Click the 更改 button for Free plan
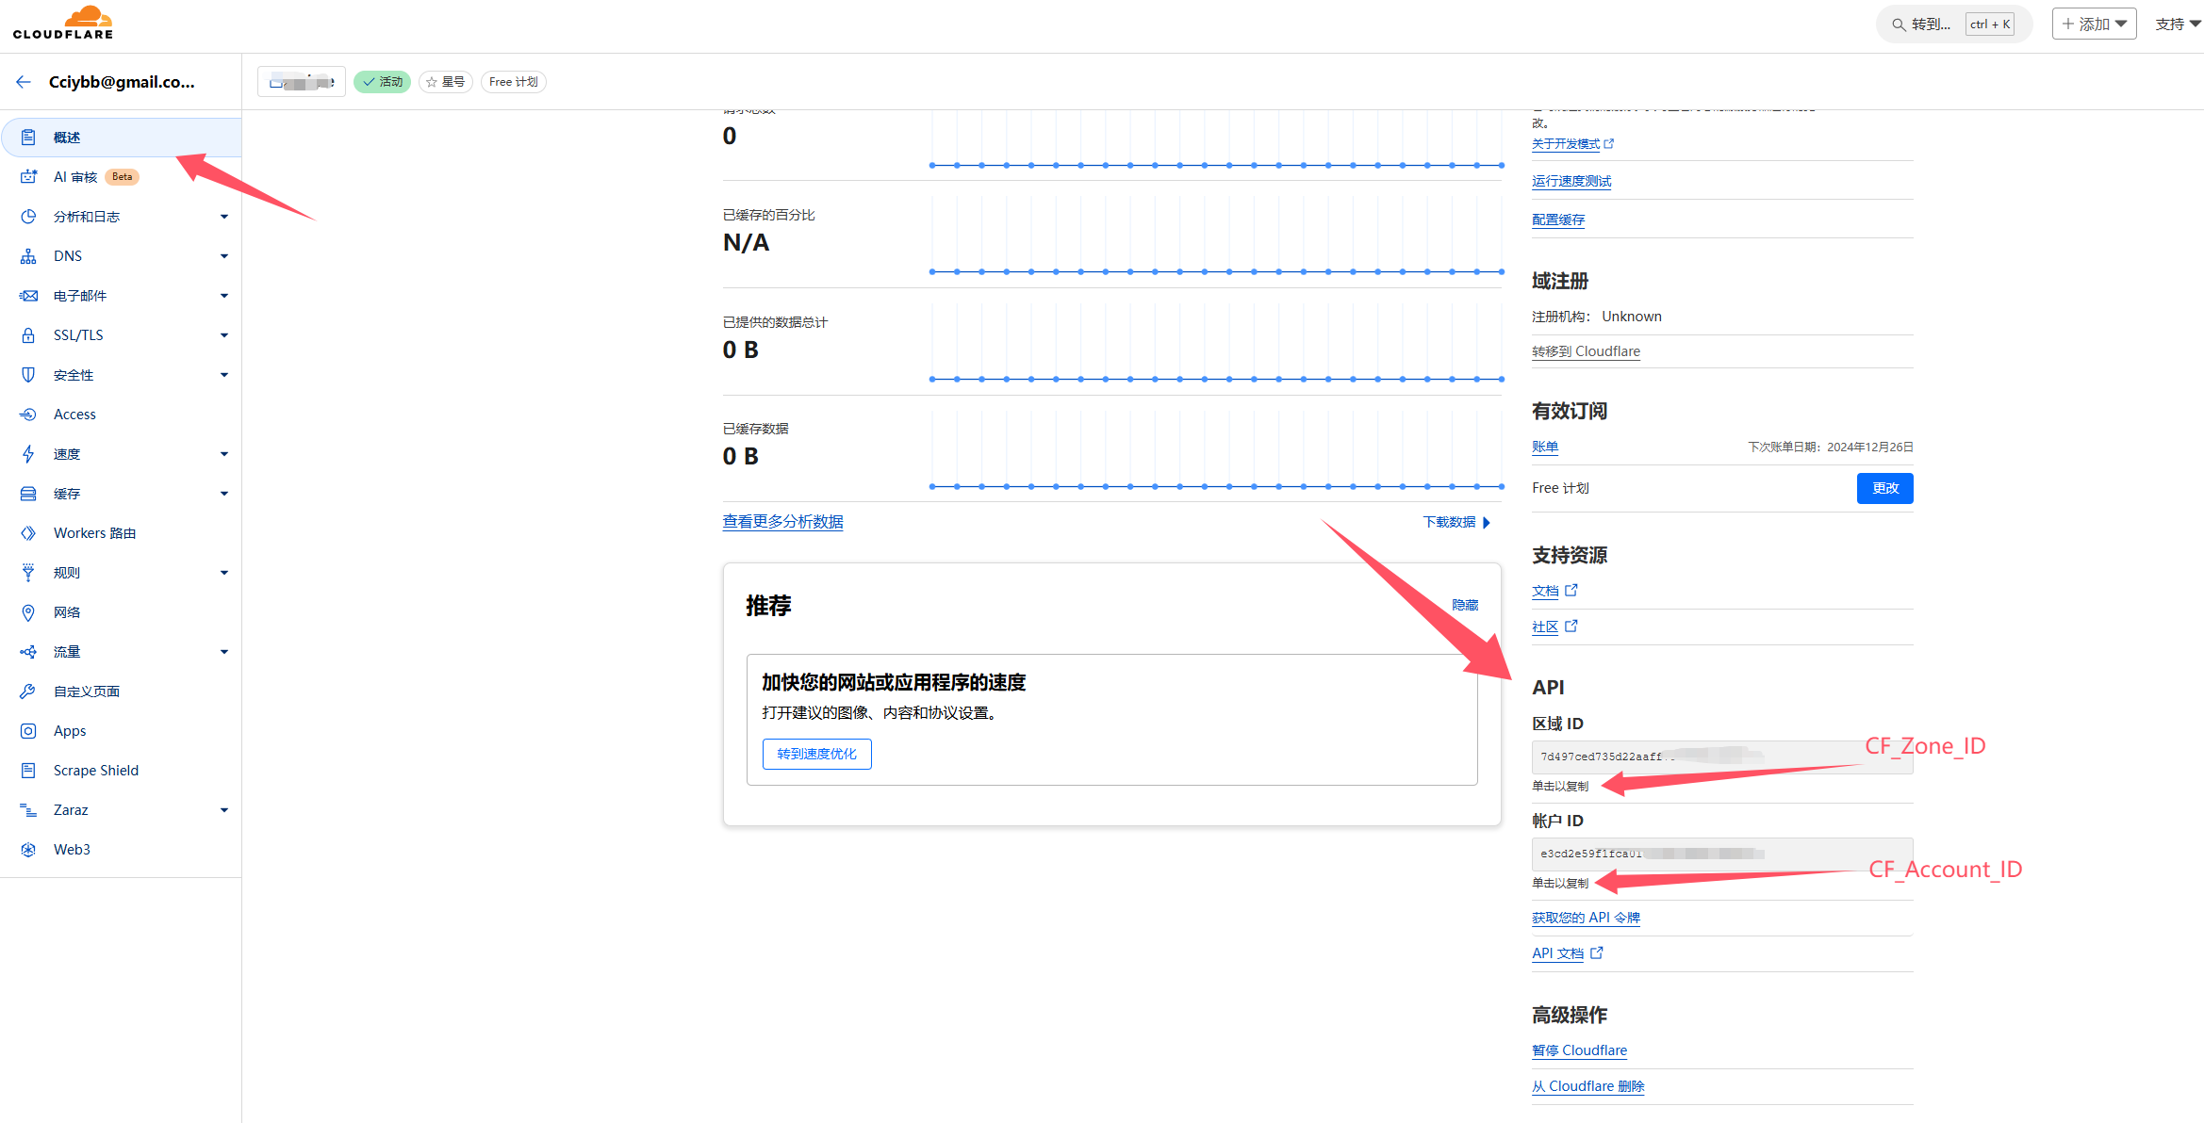Screen dimensions: 2204x1123 1884,488
